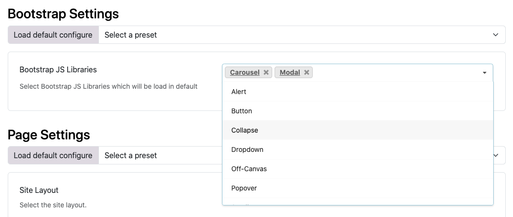
Task: Click the chevron of the Bootstrap preset select
Action: point(496,35)
